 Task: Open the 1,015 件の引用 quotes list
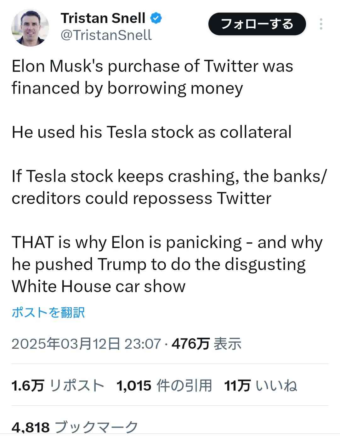(164, 386)
